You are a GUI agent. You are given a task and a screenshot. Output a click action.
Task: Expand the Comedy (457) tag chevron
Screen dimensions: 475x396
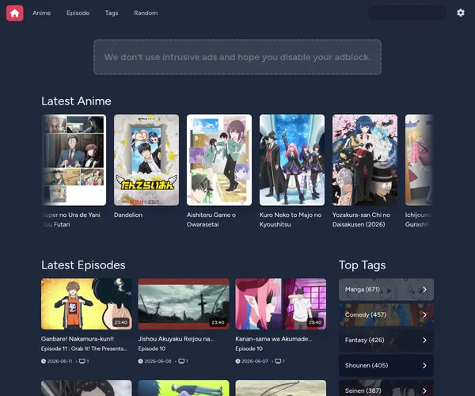point(424,315)
